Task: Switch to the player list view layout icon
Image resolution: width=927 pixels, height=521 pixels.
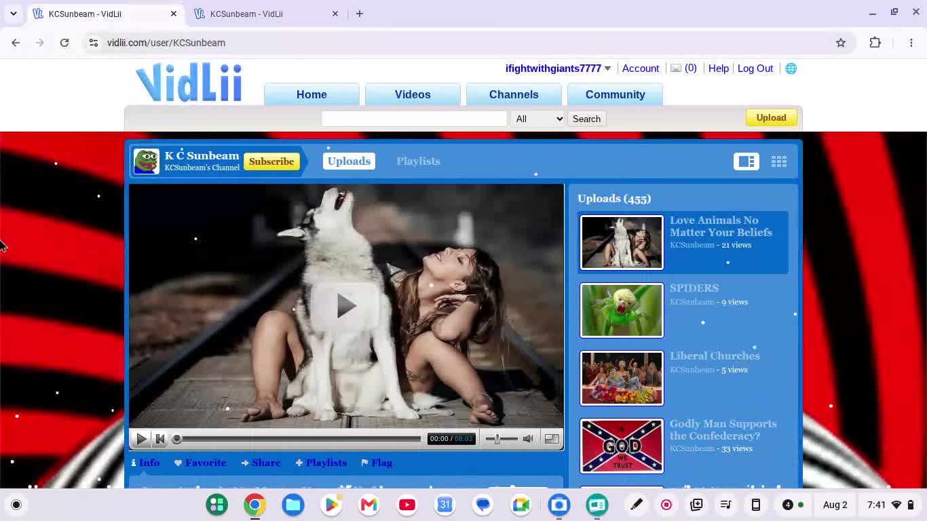Action: coord(746,161)
